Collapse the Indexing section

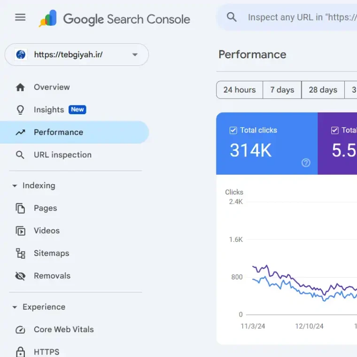click(15, 186)
